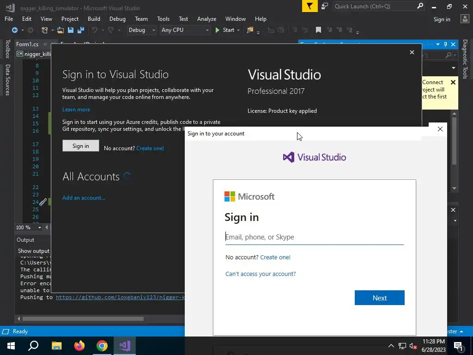
Task: Open the Data Sources side tab
Action: click(7, 80)
